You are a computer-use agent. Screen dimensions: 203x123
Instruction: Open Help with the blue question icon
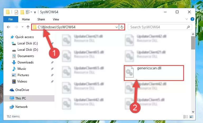[x=192, y=19]
